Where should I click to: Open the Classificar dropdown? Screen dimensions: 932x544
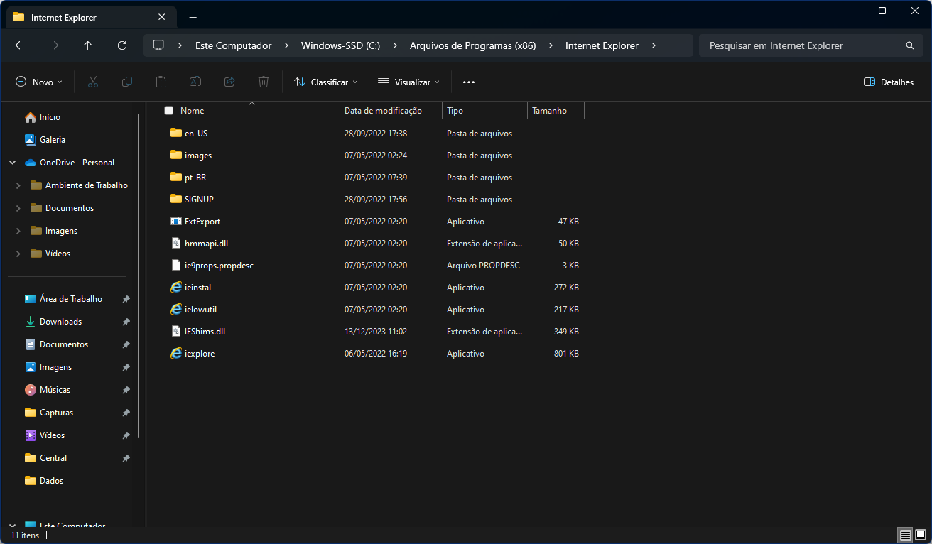pyautogui.click(x=326, y=82)
